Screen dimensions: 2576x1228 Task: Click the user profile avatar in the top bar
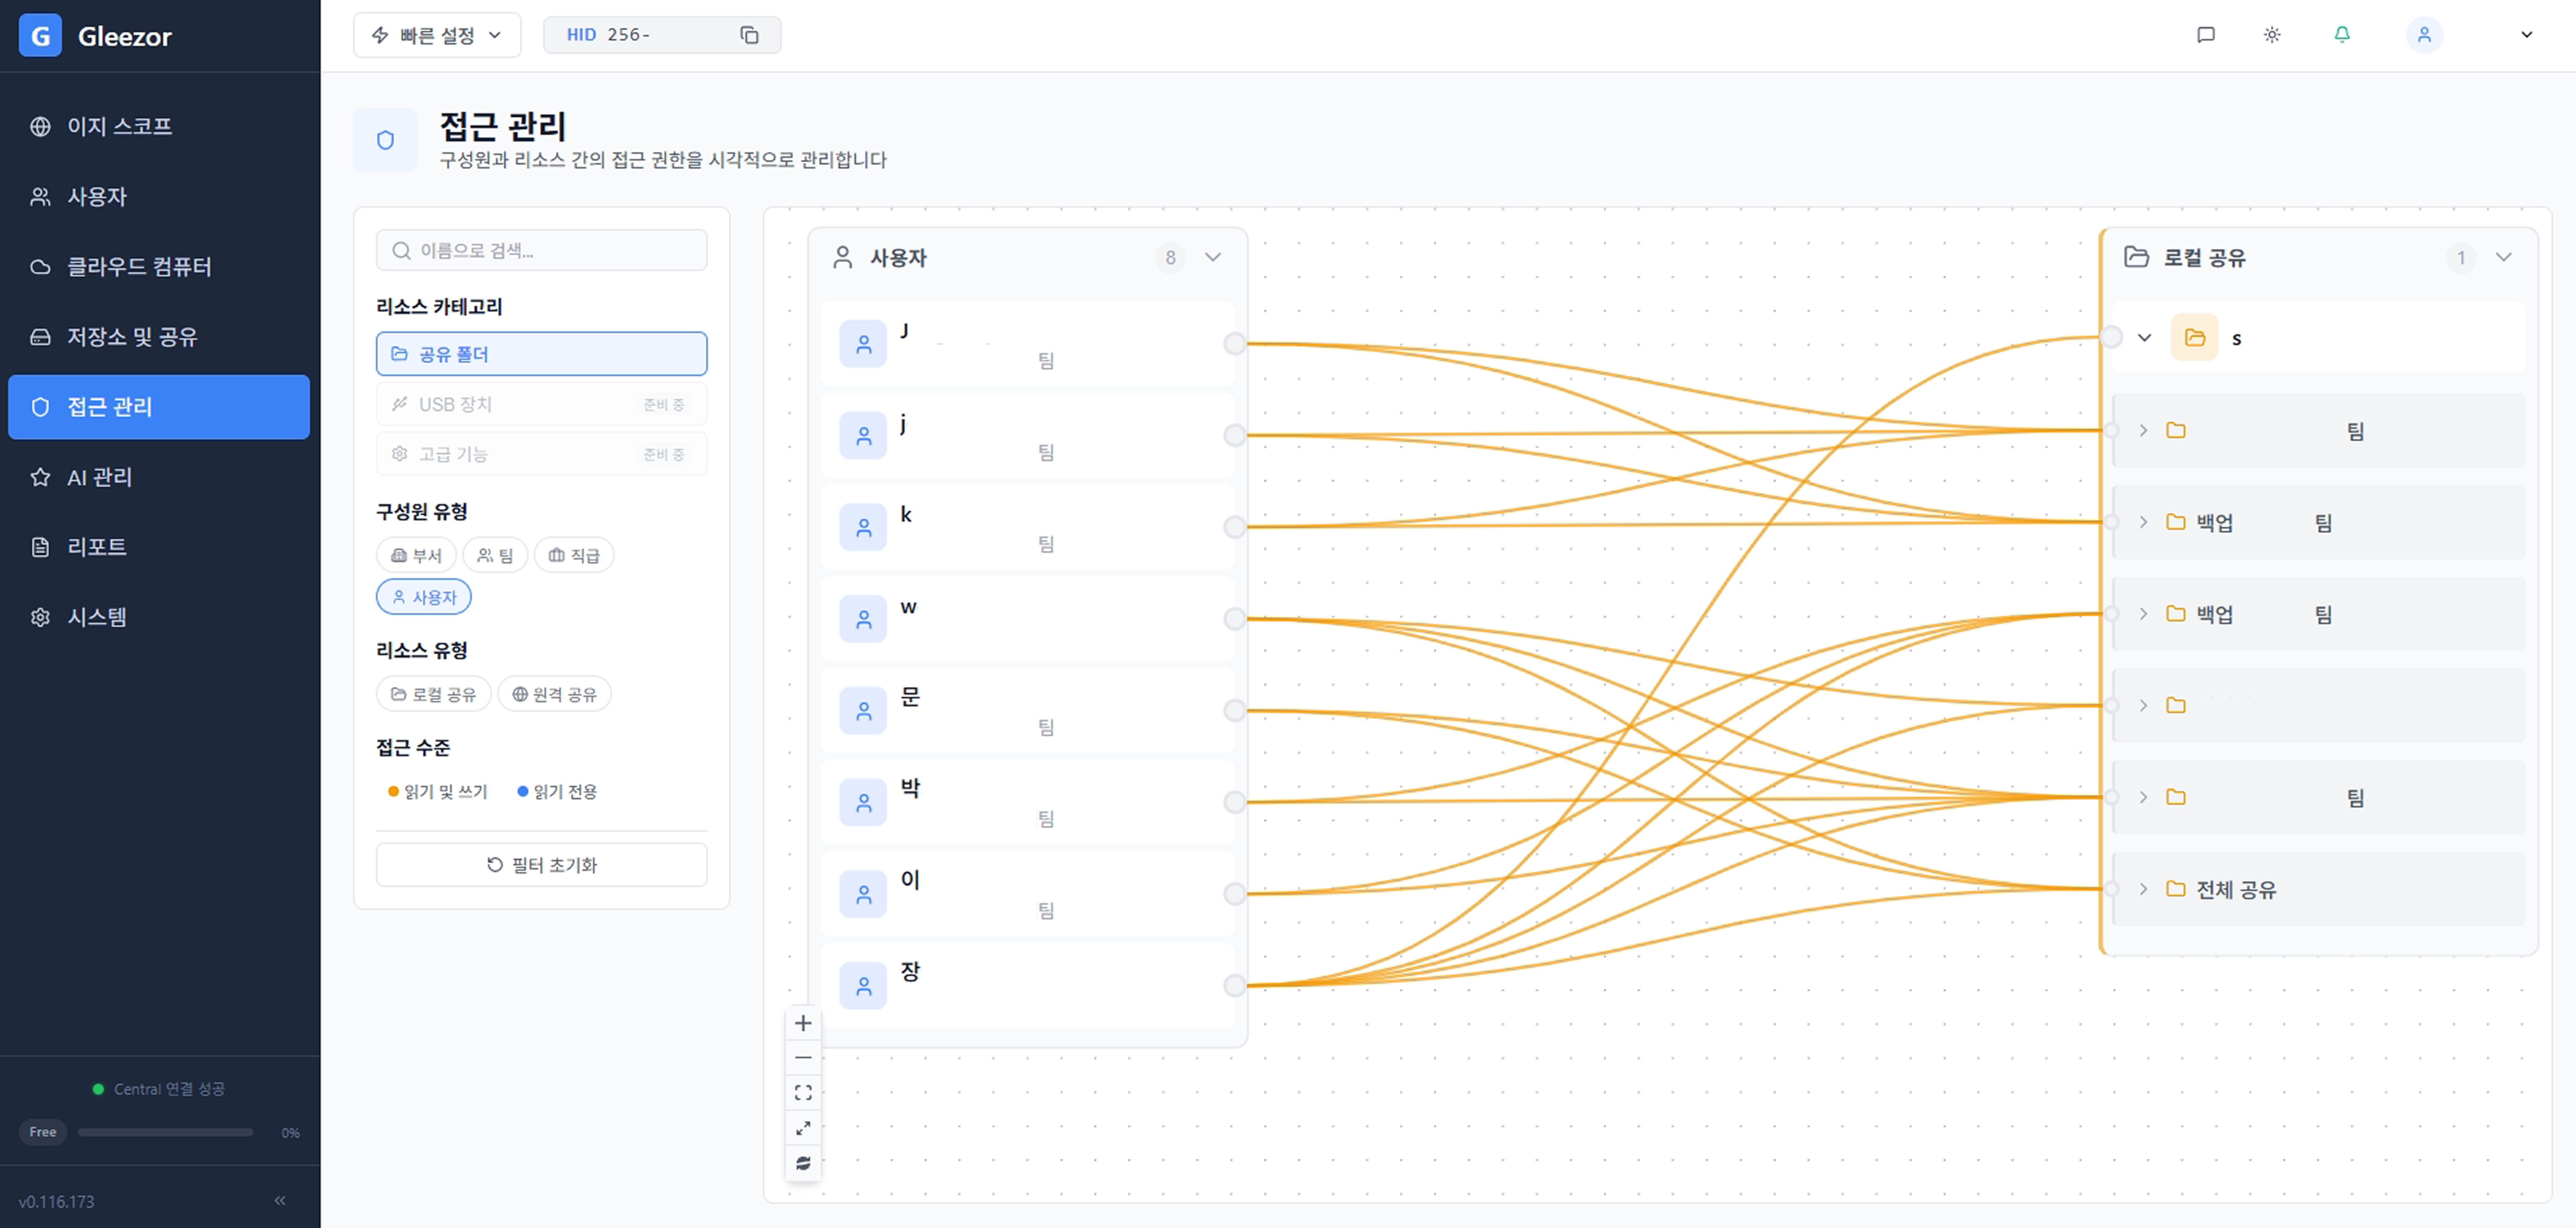pos(2424,35)
